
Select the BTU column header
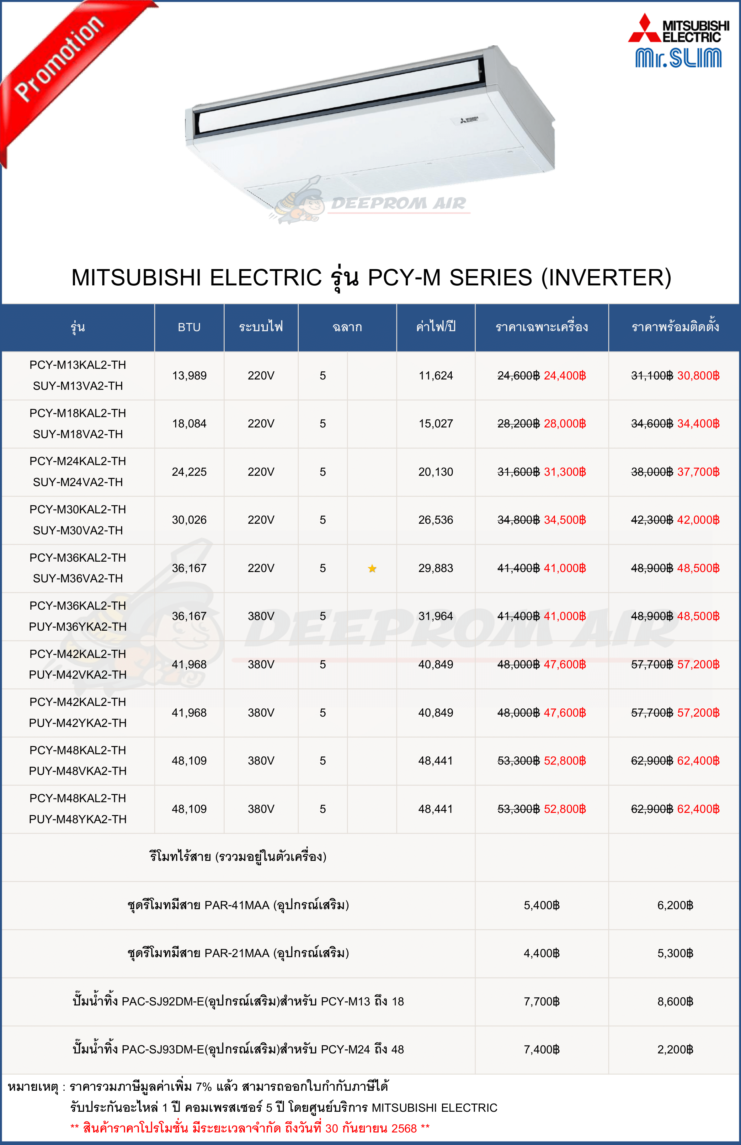189,327
